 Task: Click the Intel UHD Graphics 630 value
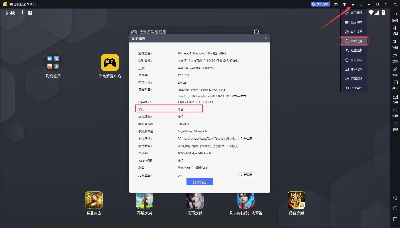pos(213,96)
